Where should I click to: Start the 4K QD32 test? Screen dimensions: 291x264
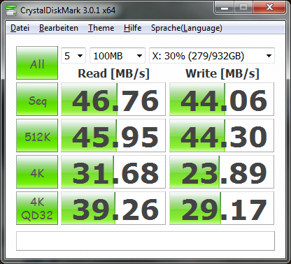click(x=37, y=208)
